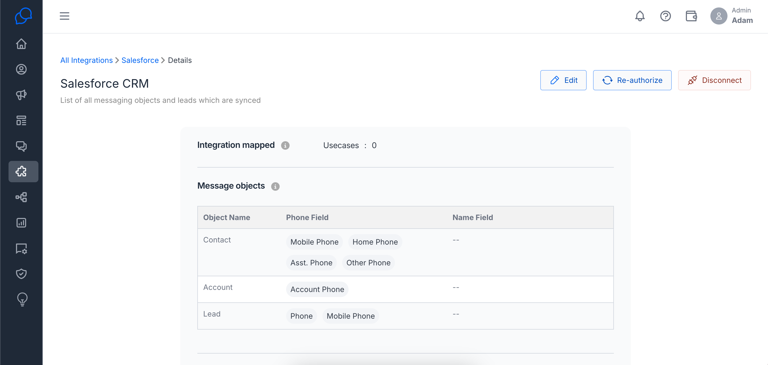Go to Salesforce breadcrumb link
768x365 pixels.
140,60
